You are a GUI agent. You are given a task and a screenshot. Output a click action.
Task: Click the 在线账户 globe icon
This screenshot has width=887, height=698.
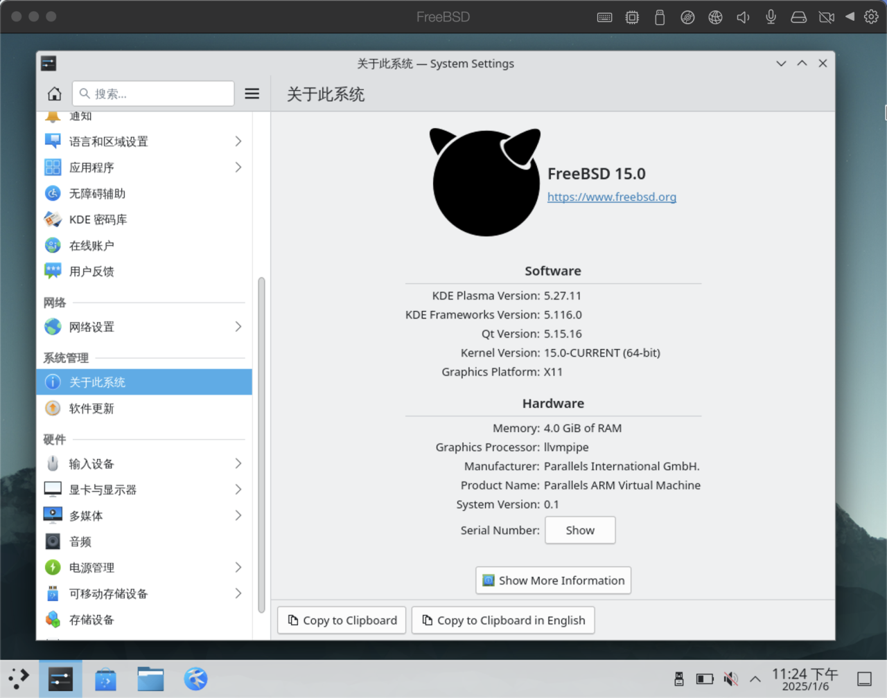click(x=53, y=245)
